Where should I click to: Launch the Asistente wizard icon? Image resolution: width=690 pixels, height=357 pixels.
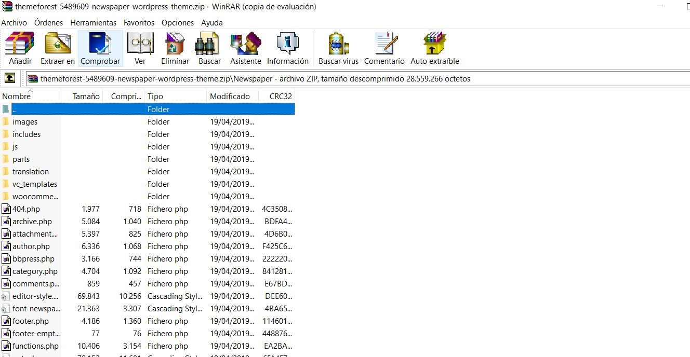point(245,44)
